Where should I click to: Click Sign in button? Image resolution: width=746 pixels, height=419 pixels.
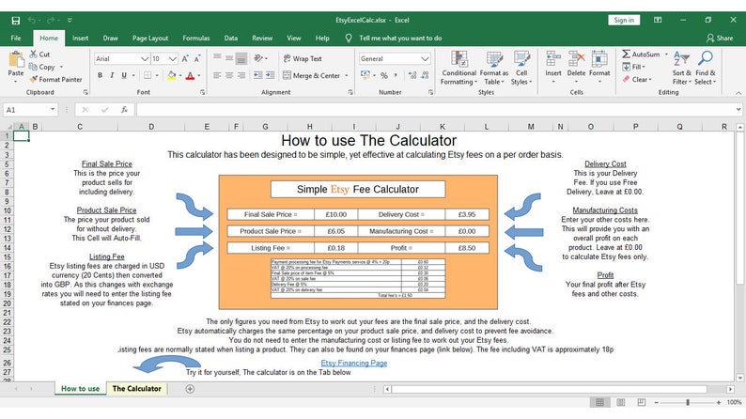624,20
